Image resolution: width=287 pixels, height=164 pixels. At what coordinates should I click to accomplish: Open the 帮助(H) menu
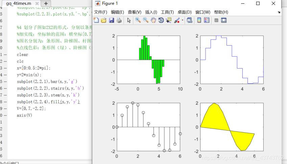tap(221, 12)
